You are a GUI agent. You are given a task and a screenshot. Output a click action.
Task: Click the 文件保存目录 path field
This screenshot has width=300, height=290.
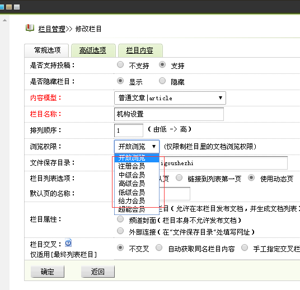(201, 163)
